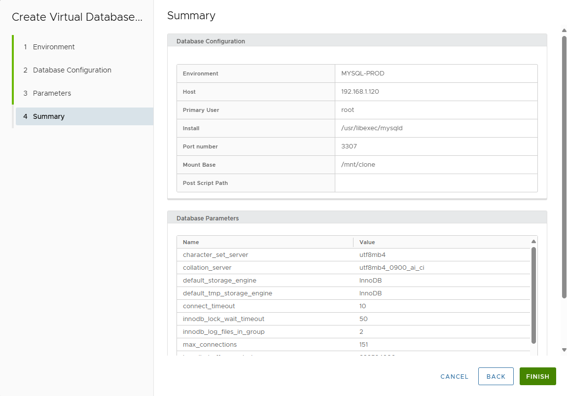
Task: Click the main page vertical scrollbar thumb
Action: pyautogui.click(x=564, y=167)
